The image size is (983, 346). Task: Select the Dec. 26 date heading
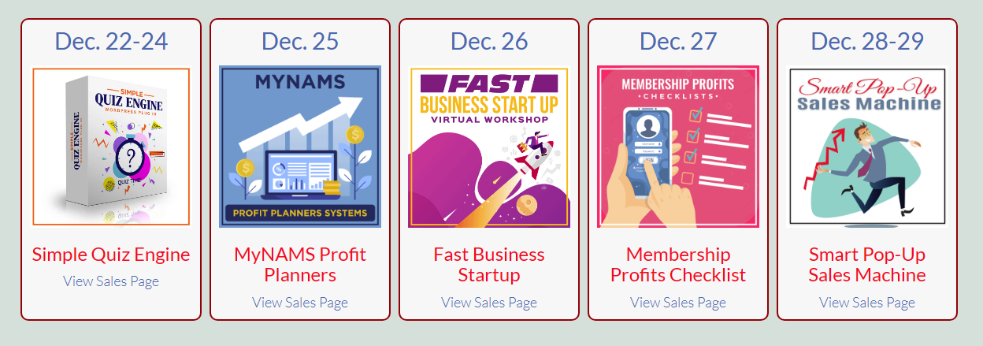(x=489, y=41)
